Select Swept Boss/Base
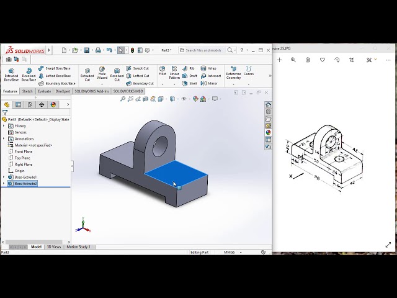This screenshot has height=298, width=397. [x=54, y=68]
